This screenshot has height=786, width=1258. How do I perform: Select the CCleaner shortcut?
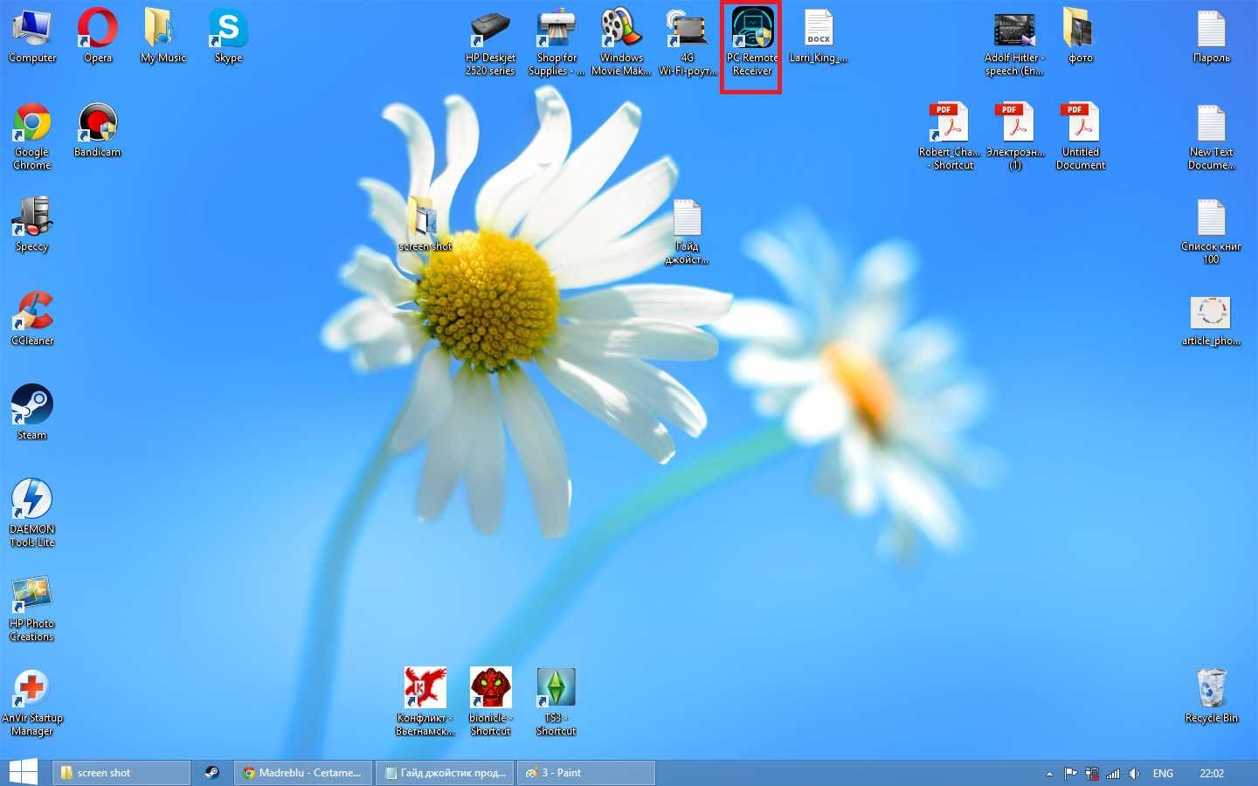32,319
